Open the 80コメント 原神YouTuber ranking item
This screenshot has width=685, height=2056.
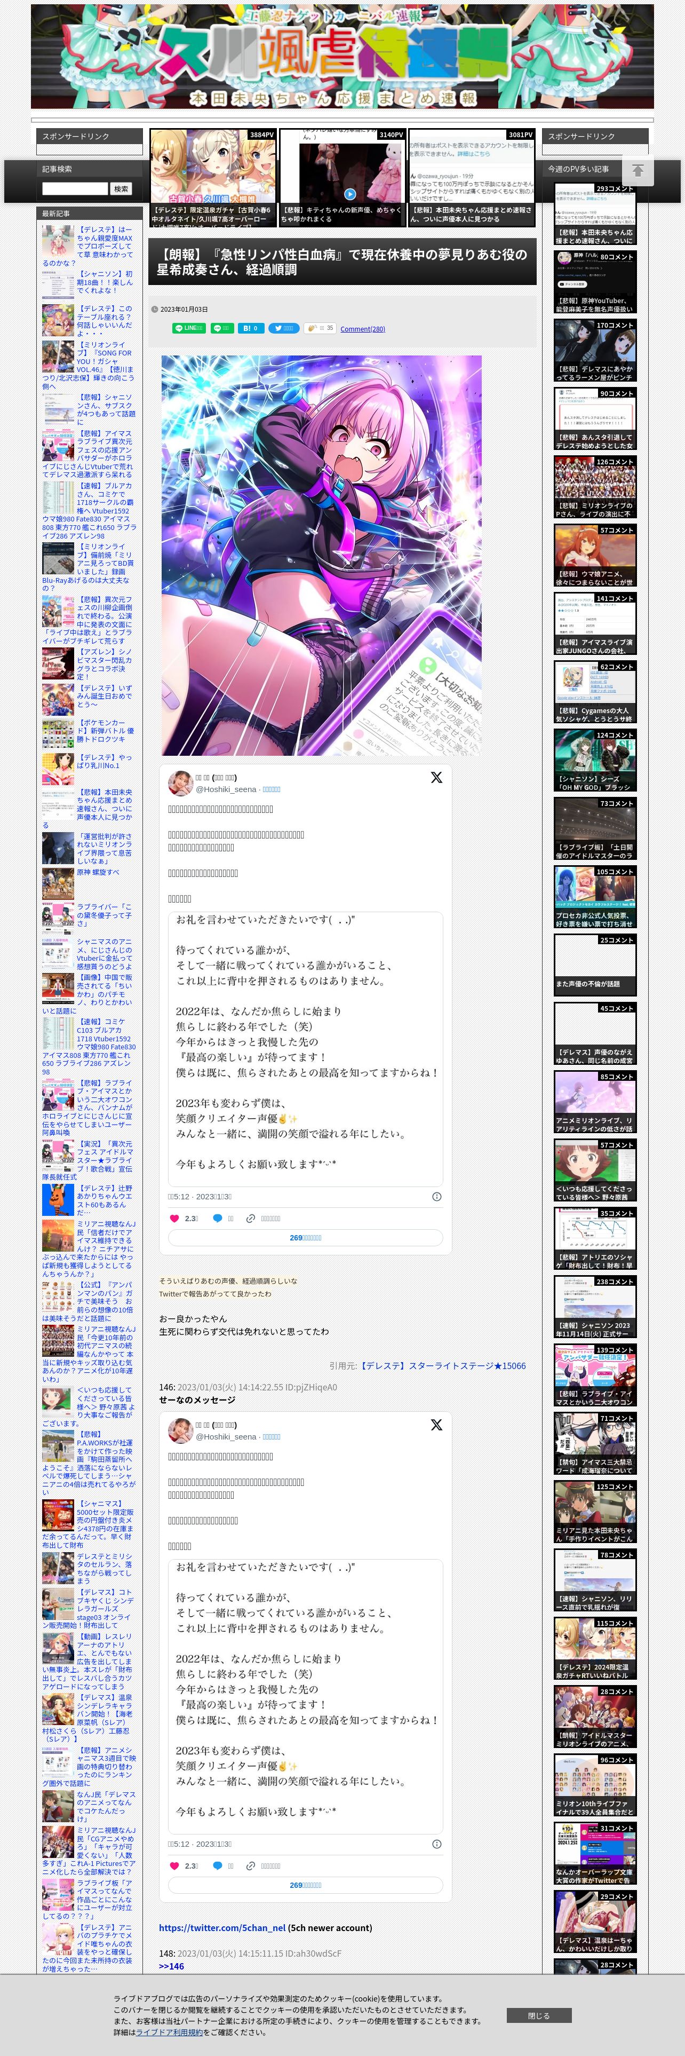595,282
